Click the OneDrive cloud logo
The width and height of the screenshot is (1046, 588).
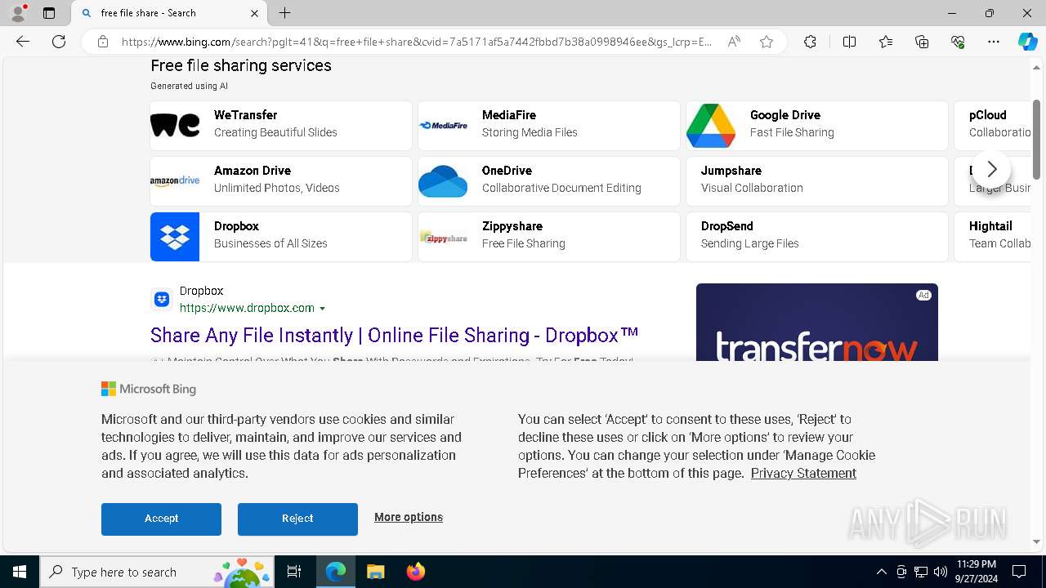point(443,180)
